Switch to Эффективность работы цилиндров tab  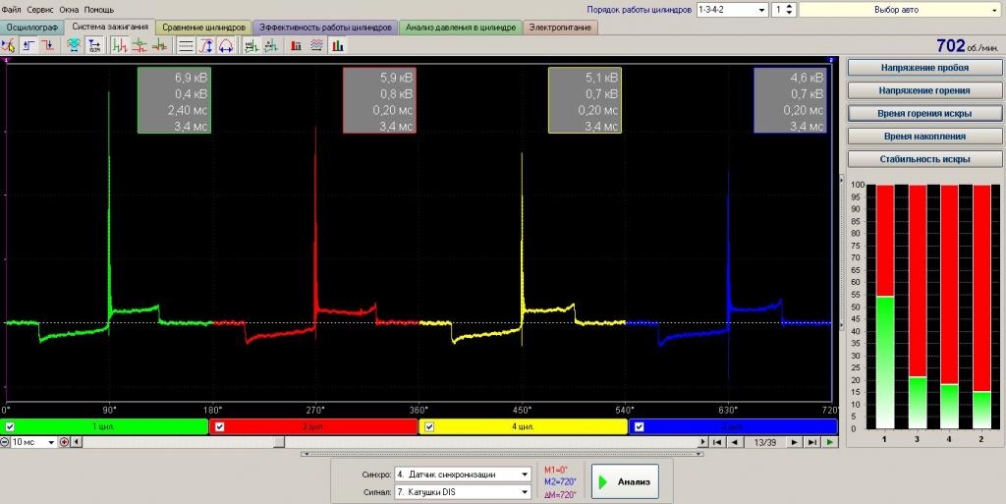click(x=325, y=28)
